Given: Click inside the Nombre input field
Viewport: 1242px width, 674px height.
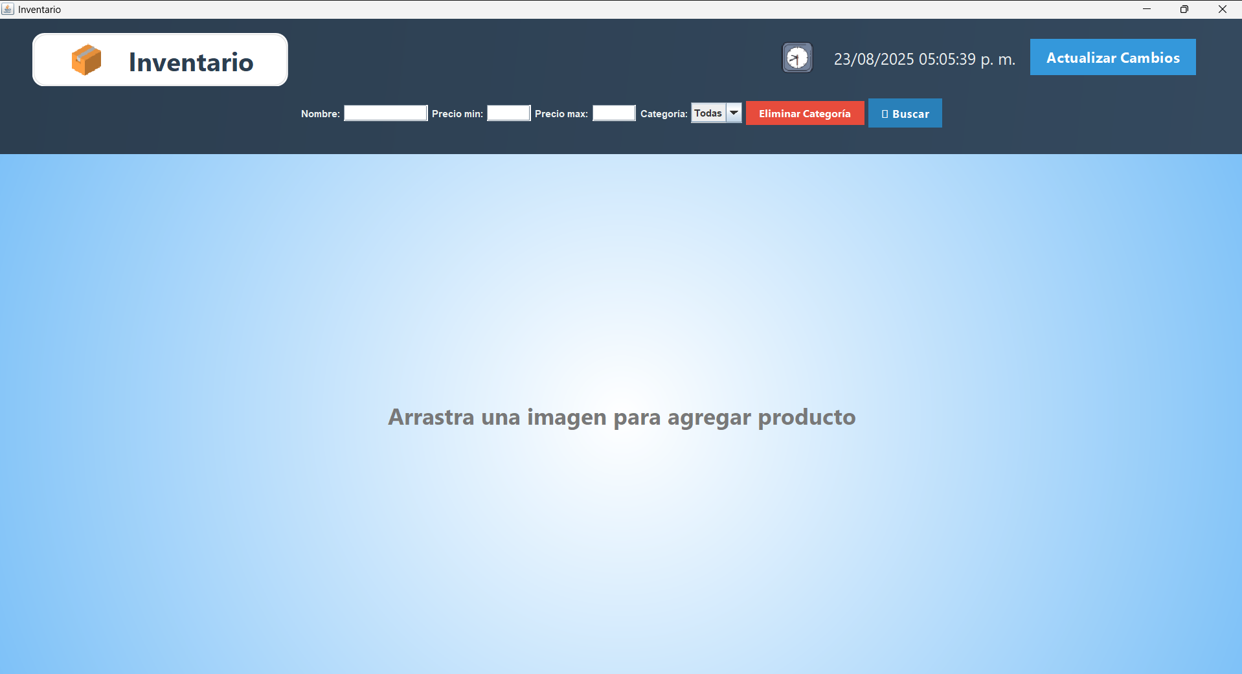Looking at the screenshot, I should click(385, 113).
